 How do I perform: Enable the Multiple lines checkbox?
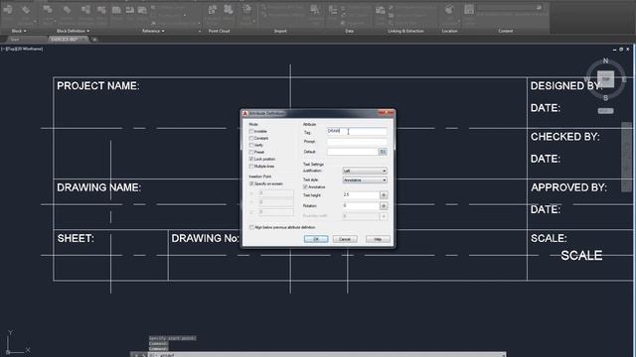251,167
